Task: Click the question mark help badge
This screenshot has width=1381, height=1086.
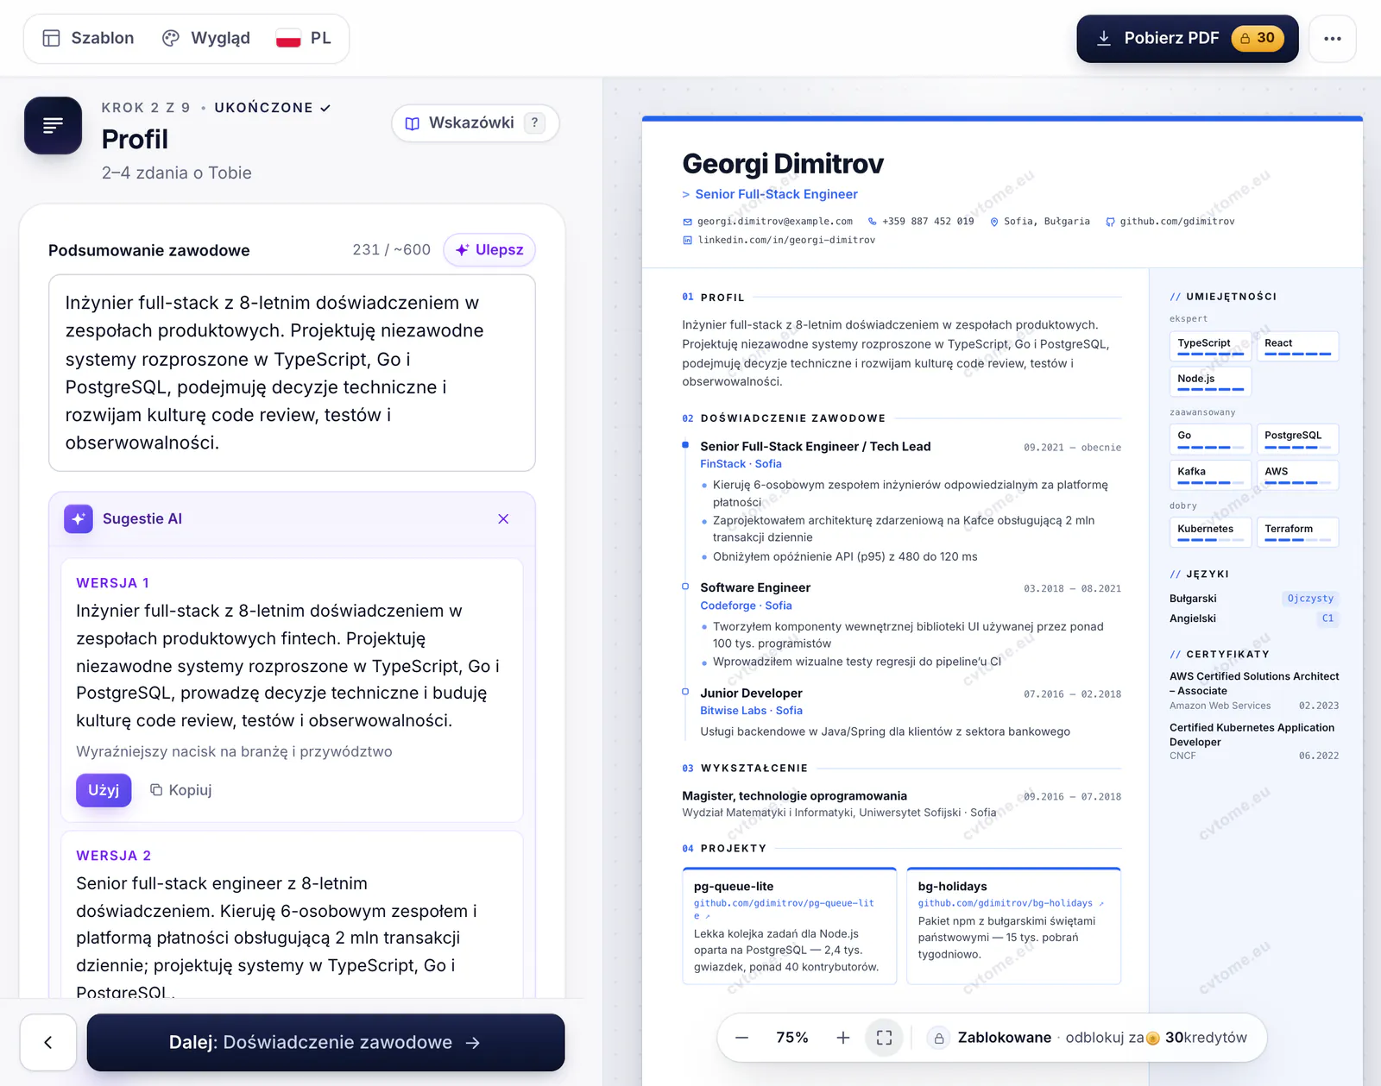Action: point(535,123)
